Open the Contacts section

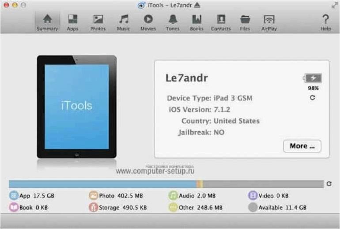tap(221, 23)
